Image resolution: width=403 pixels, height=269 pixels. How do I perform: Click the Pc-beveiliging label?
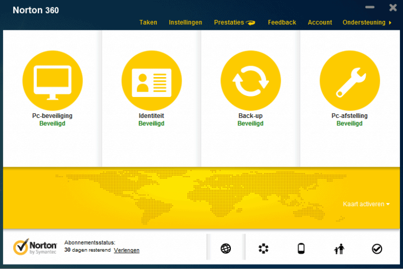coord(52,115)
